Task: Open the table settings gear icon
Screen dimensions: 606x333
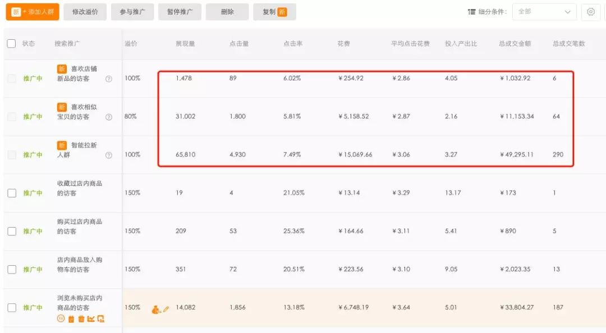Action: pos(590,12)
